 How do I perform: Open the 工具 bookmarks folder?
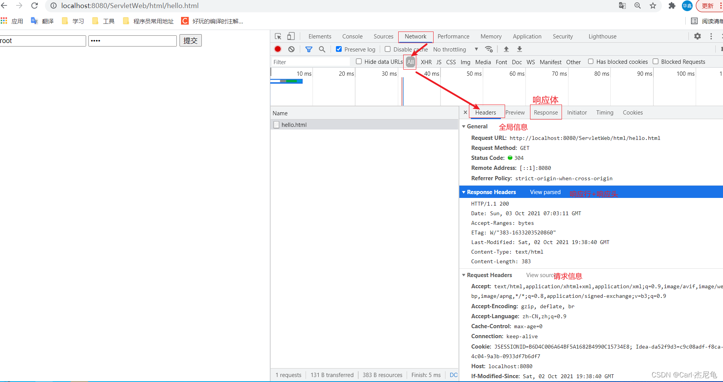(103, 21)
